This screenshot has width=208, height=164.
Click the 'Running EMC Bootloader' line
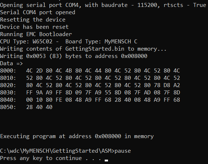tap(36, 34)
